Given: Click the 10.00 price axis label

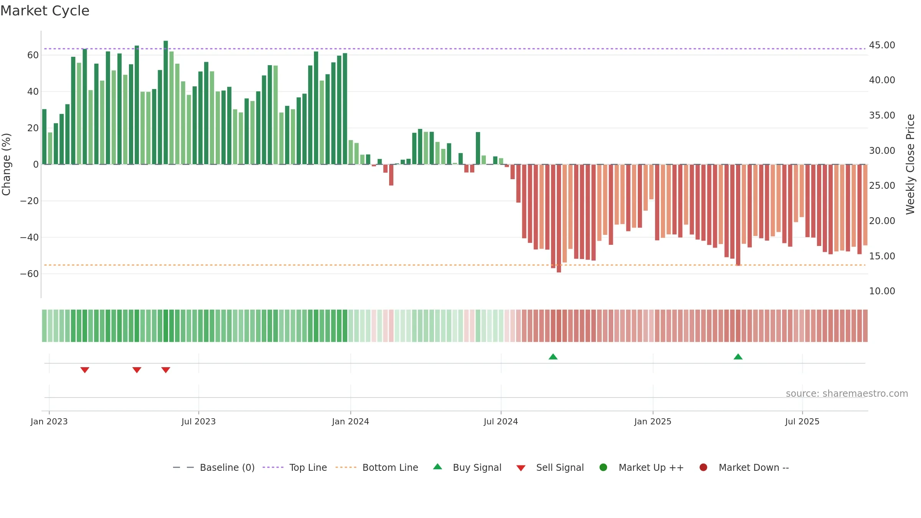Looking at the screenshot, I should pos(882,291).
